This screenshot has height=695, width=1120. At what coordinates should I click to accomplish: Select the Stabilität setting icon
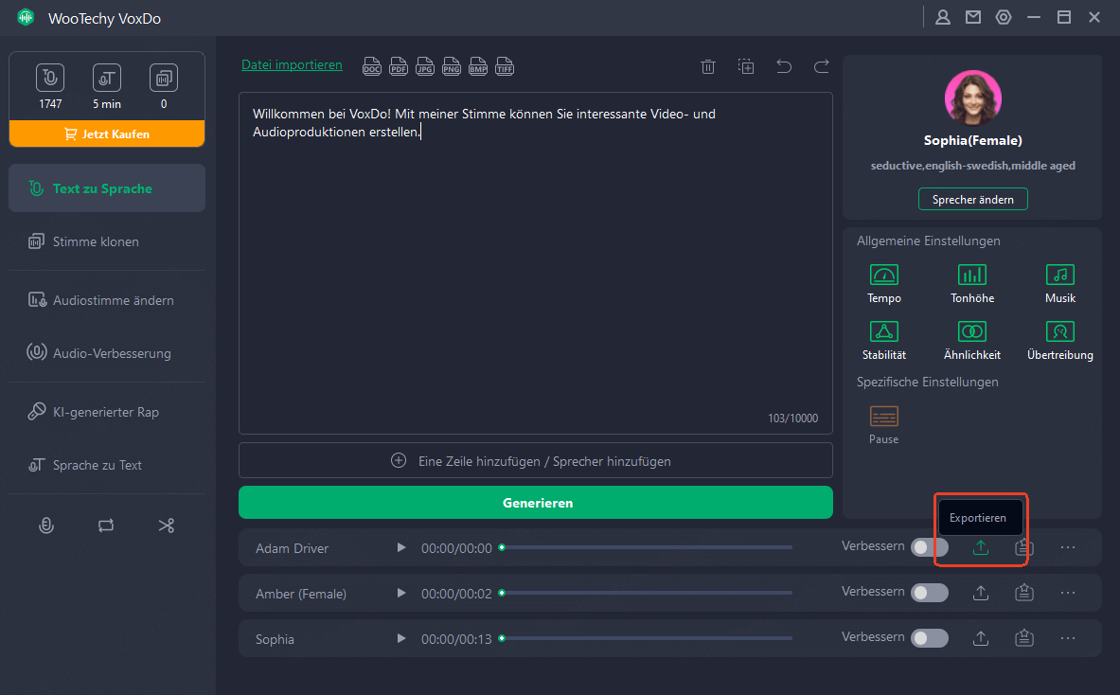coord(883,332)
